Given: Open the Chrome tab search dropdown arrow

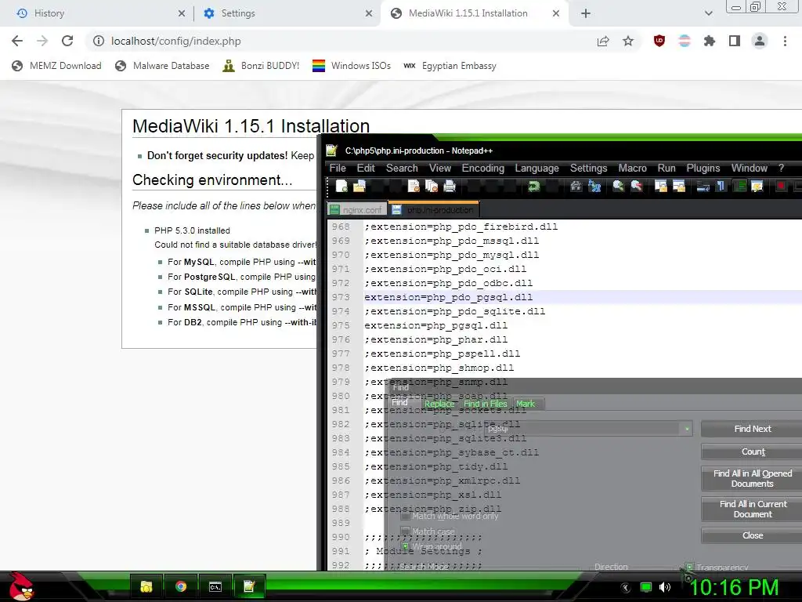Looking at the screenshot, I should [708, 13].
